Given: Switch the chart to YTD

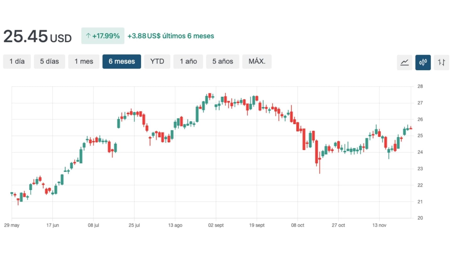Looking at the screenshot, I should 157,61.
